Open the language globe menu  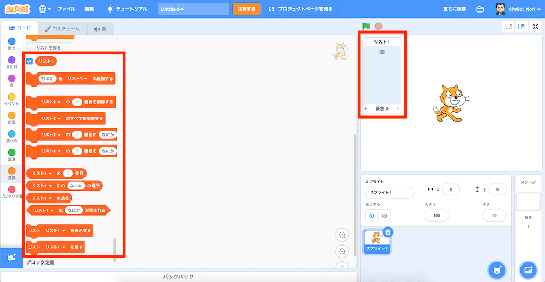[45, 9]
